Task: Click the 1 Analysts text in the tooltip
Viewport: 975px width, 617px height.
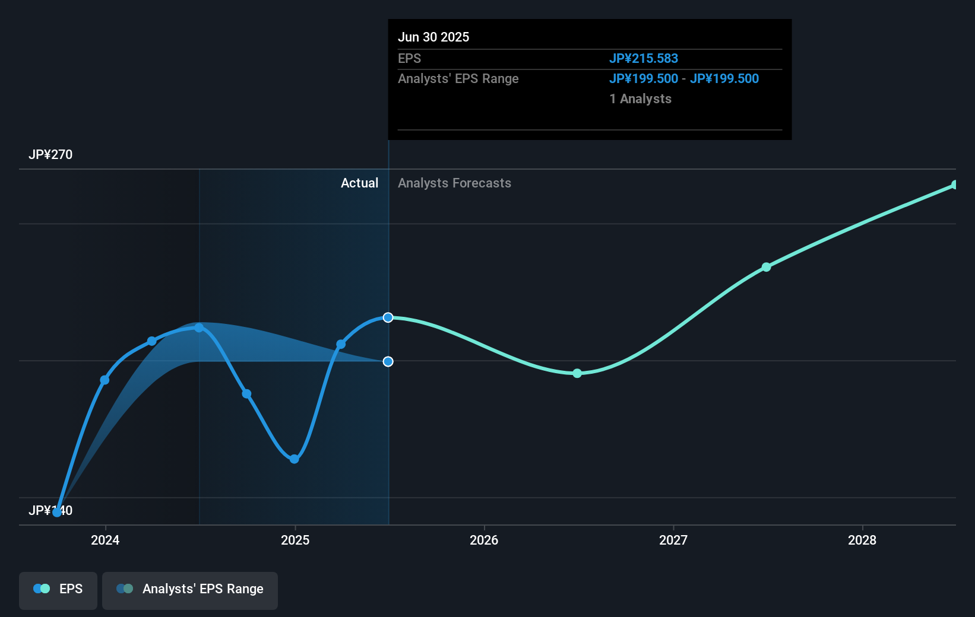Action: click(x=640, y=98)
